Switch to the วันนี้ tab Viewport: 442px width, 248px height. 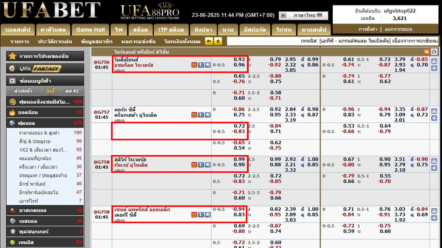[49, 91]
